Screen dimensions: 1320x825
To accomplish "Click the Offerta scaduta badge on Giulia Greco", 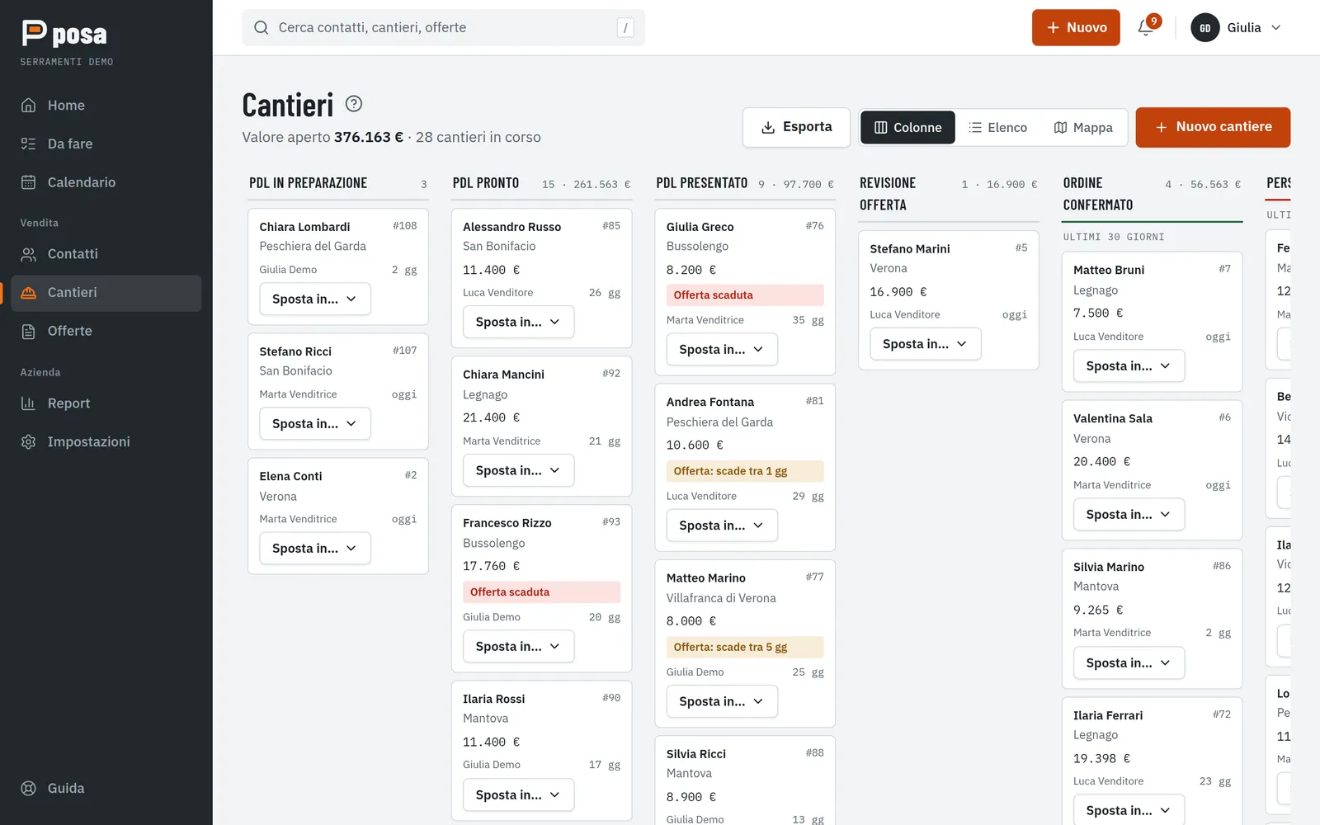I will point(745,295).
